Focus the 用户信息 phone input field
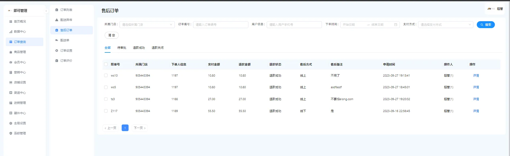 tap(294, 25)
